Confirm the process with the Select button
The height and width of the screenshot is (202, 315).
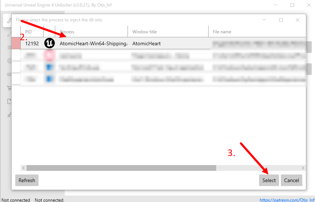pyautogui.click(x=269, y=180)
